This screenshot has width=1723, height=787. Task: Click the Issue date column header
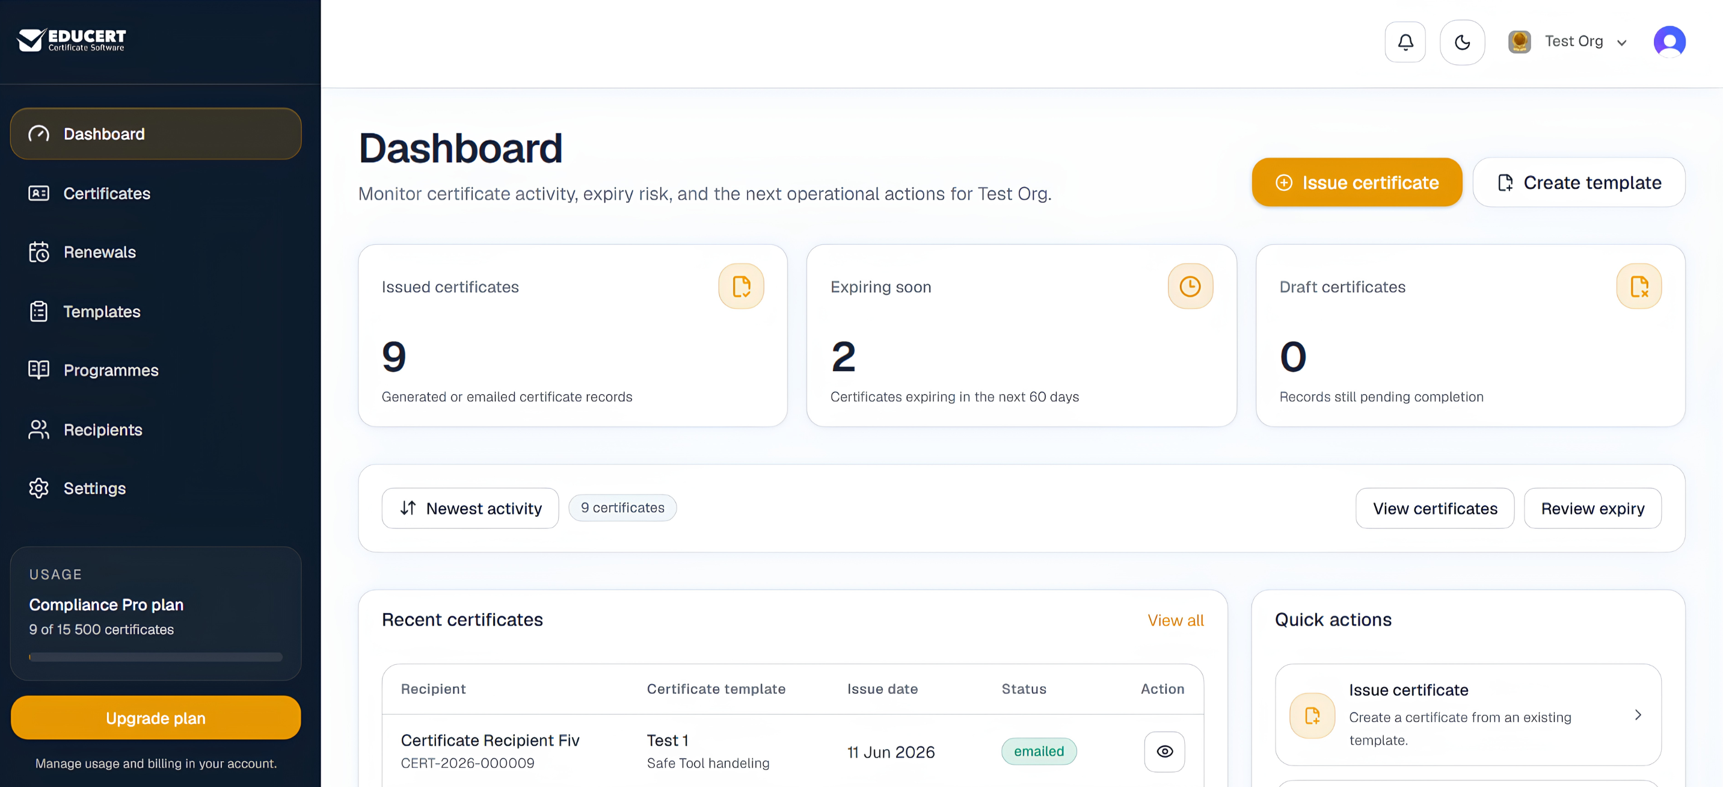pos(882,688)
